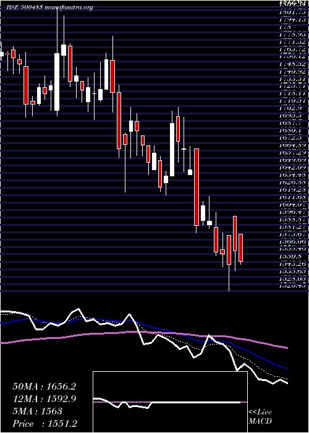Click the 1642.09 price axis label
Image resolution: width=309 pixels, height=433 pixels.
pyautogui.click(x=293, y=168)
